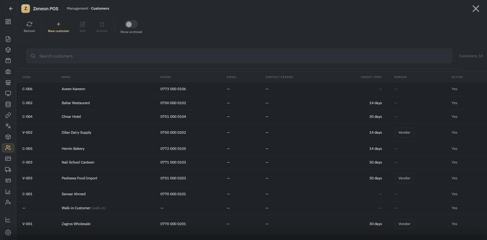Image resolution: width=487 pixels, height=240 pixels.
Task: Refresh the customers list
Action: point(30,27)
